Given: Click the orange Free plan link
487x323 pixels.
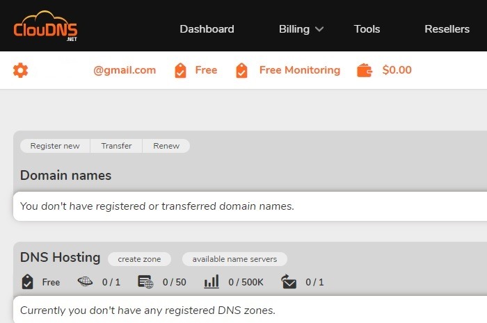Looking at the screenshot, I should (x=206, y=70).
